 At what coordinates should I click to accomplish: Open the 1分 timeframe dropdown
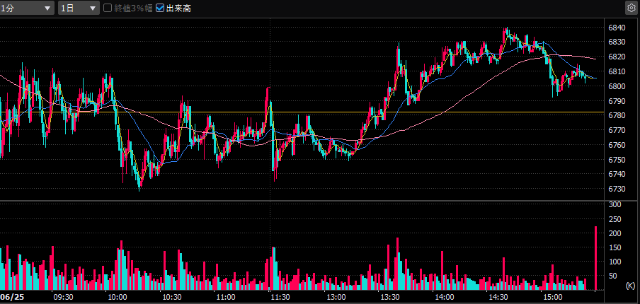coord(27,8)
